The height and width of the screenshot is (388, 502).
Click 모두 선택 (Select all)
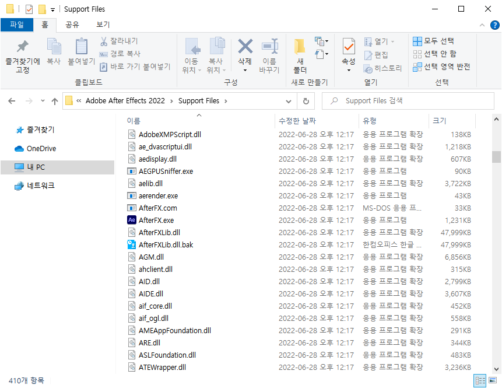(x=433, y=41)
